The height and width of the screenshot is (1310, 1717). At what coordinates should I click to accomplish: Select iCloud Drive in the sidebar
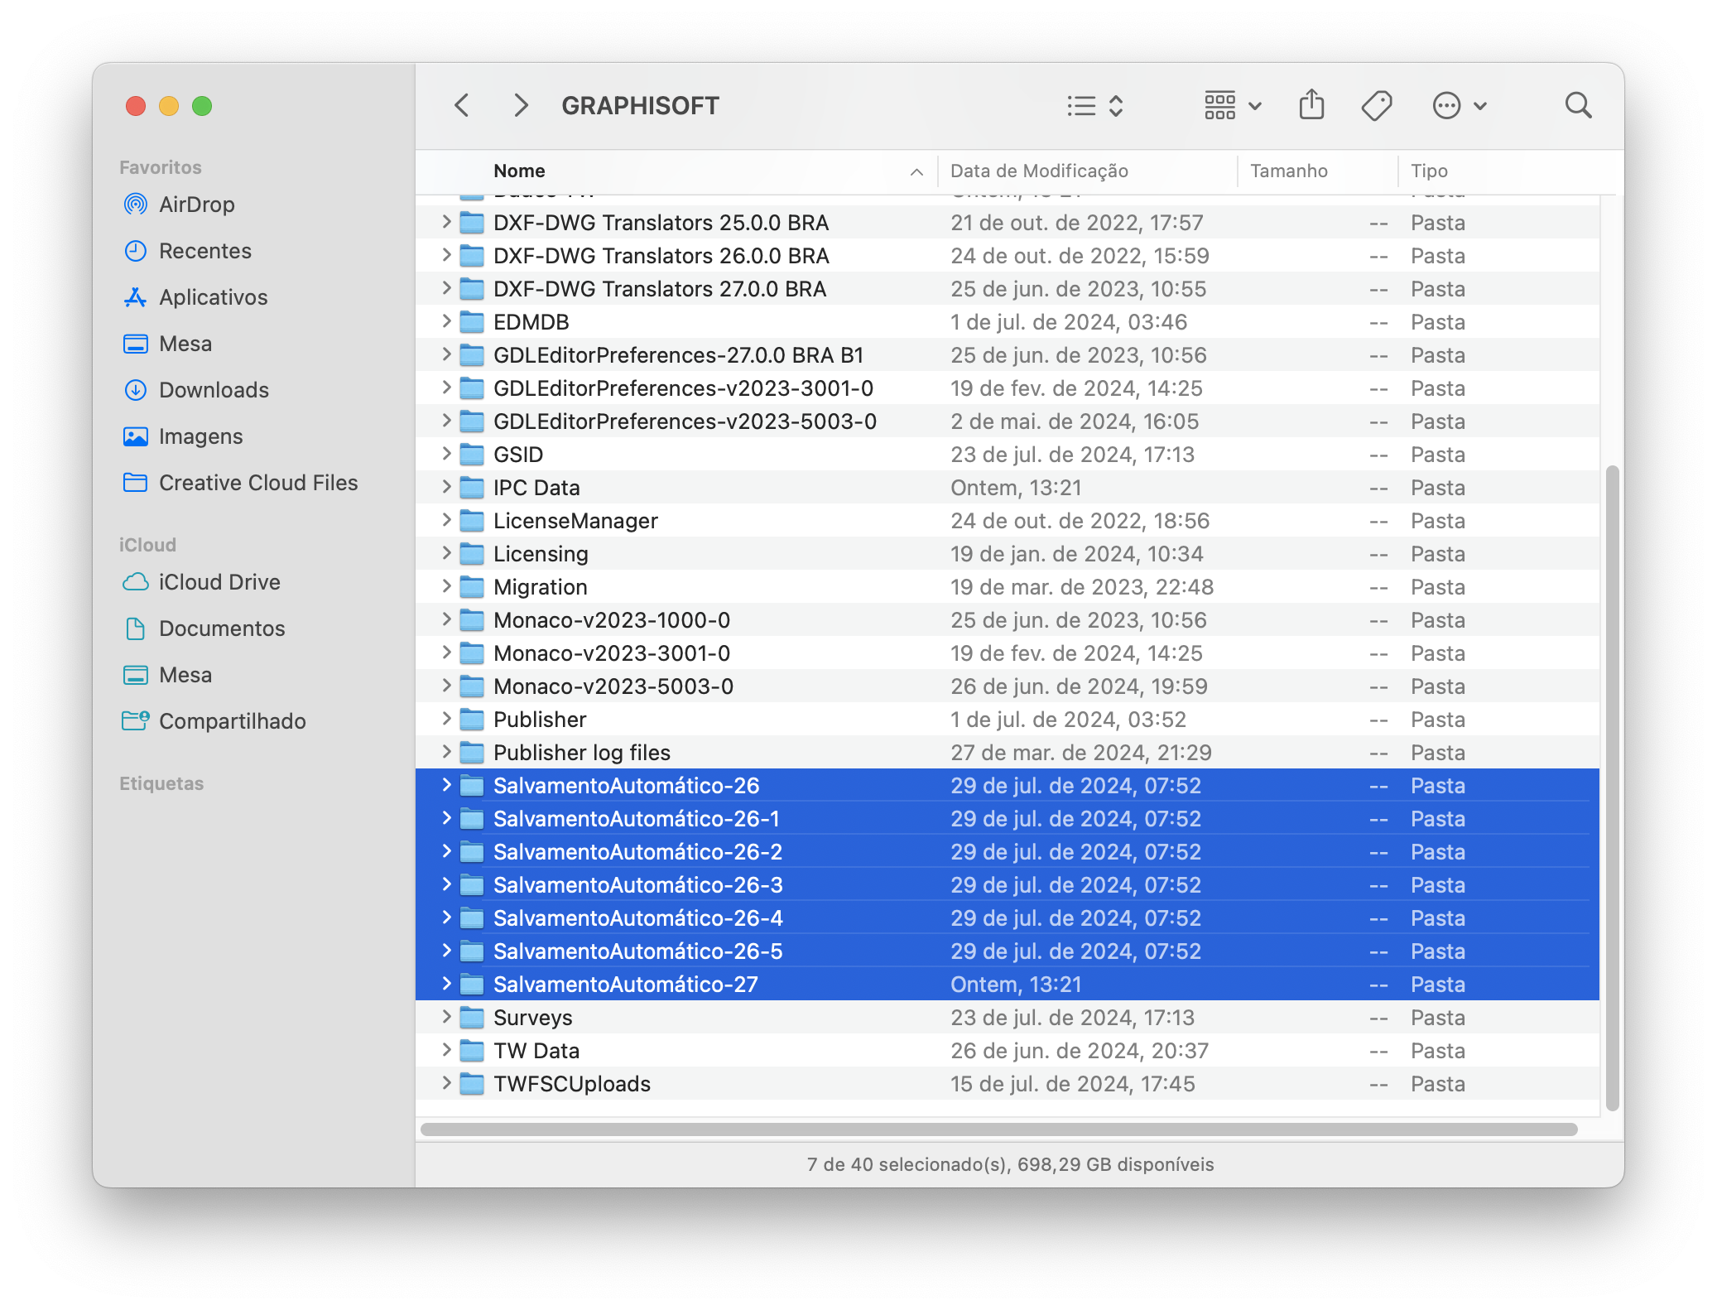pos(219,582)
